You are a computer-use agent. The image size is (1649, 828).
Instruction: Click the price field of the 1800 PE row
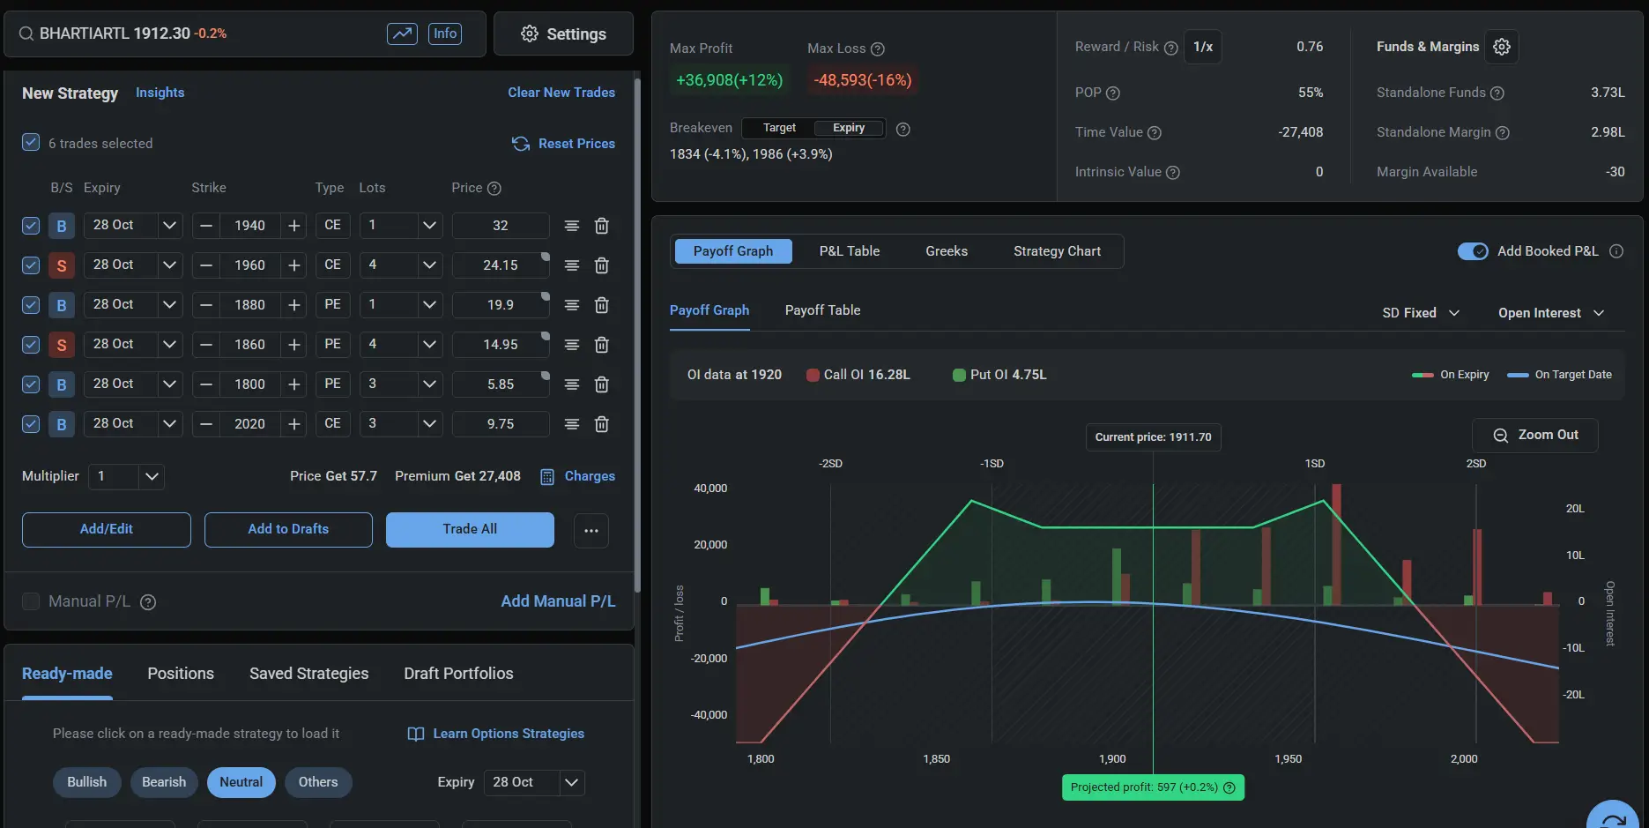pos(500,384)
